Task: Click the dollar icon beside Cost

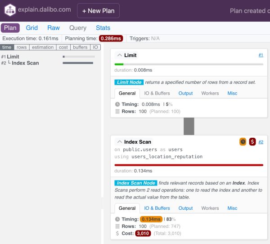Action: (x=118, y=233)
